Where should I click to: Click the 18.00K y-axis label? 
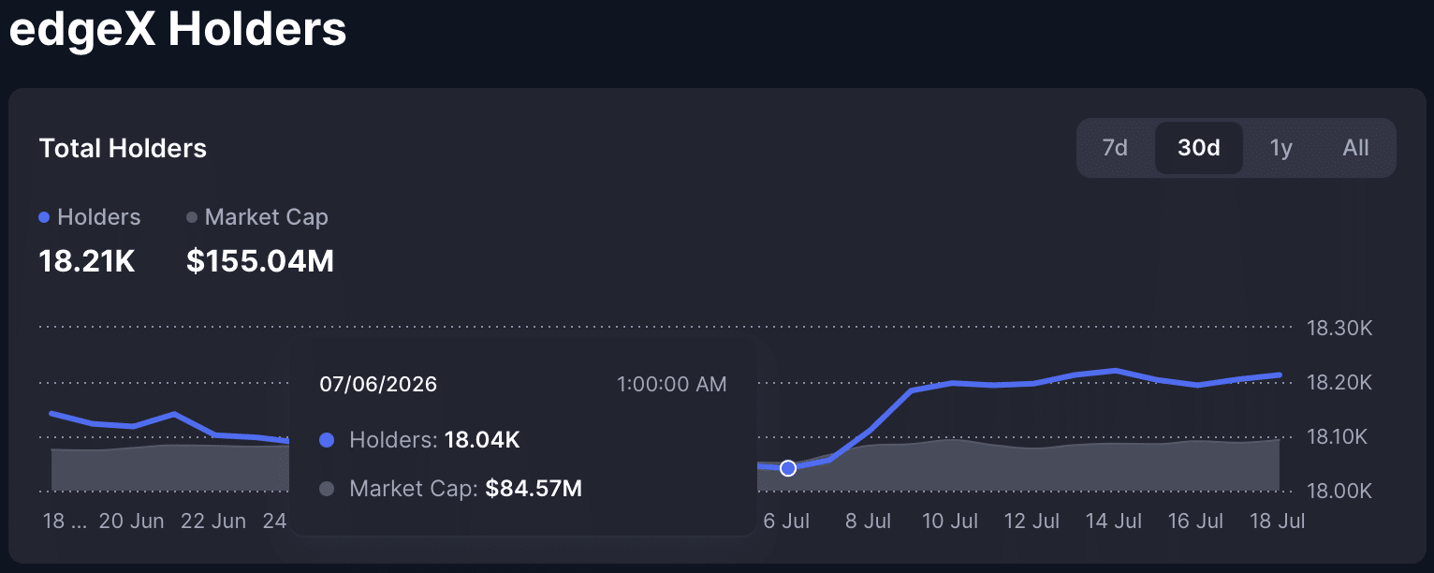(1339, 492)
